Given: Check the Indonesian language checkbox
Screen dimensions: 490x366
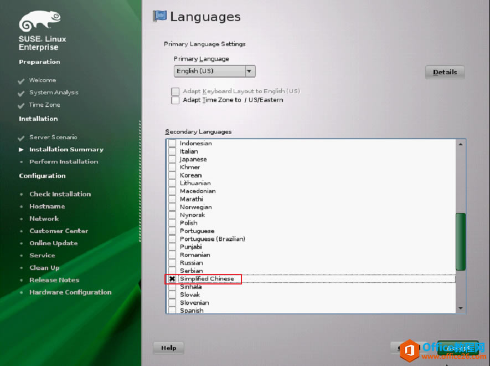Looking at the screenshot, I should (x=172, y=143).
